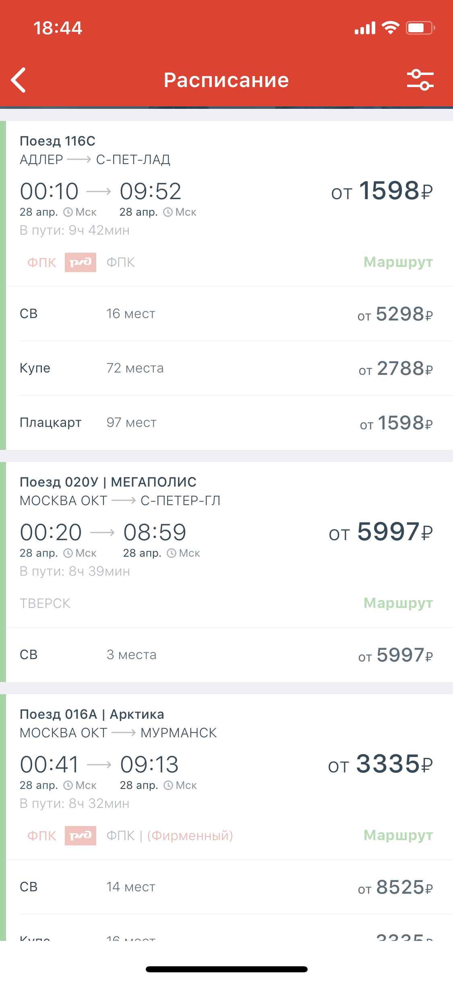Tap the RZD logo on train 116С
453x982 pixels.
[x=81, y=262]
